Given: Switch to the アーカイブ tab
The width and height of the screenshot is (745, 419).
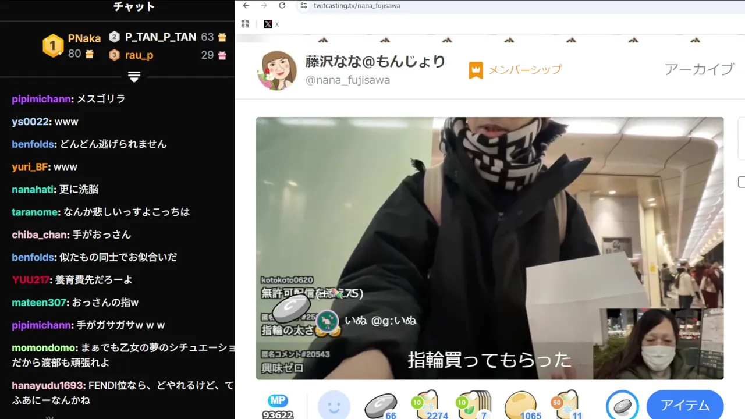Looking at the screenshot, I should [698, 69].
